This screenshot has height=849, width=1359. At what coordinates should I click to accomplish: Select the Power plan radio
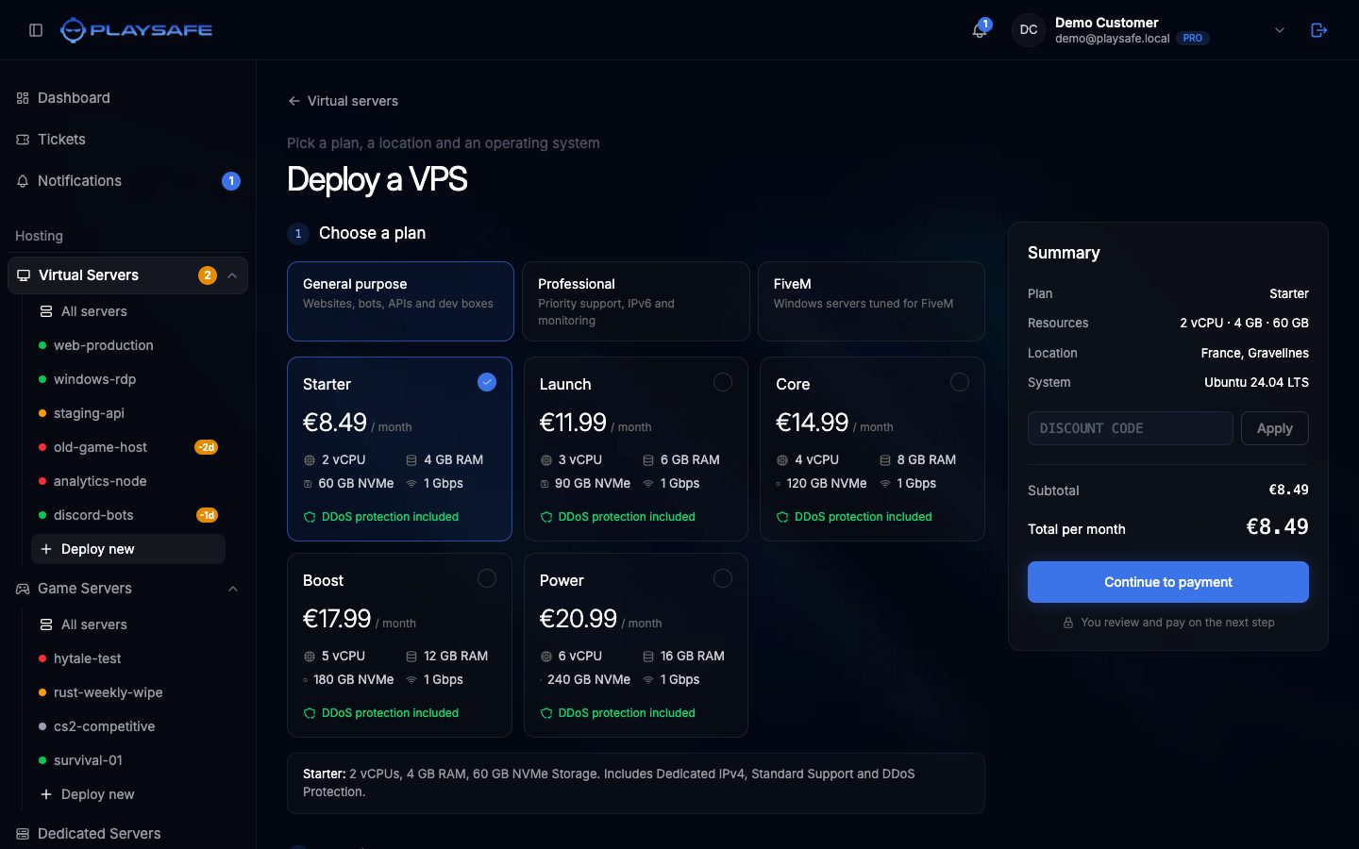(723, 578)
